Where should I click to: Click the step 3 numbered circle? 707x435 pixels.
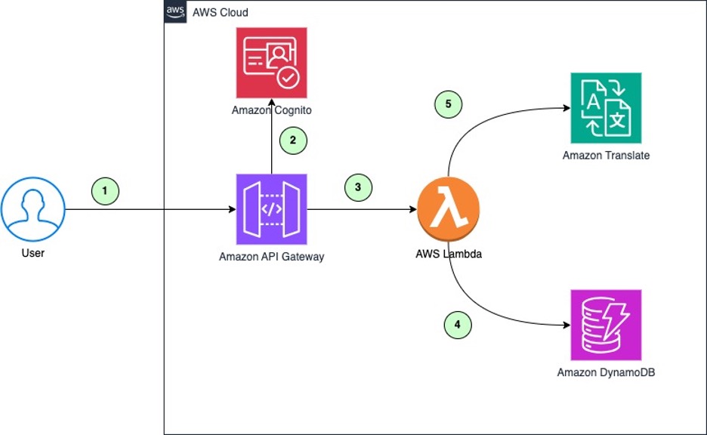(358, 187)
